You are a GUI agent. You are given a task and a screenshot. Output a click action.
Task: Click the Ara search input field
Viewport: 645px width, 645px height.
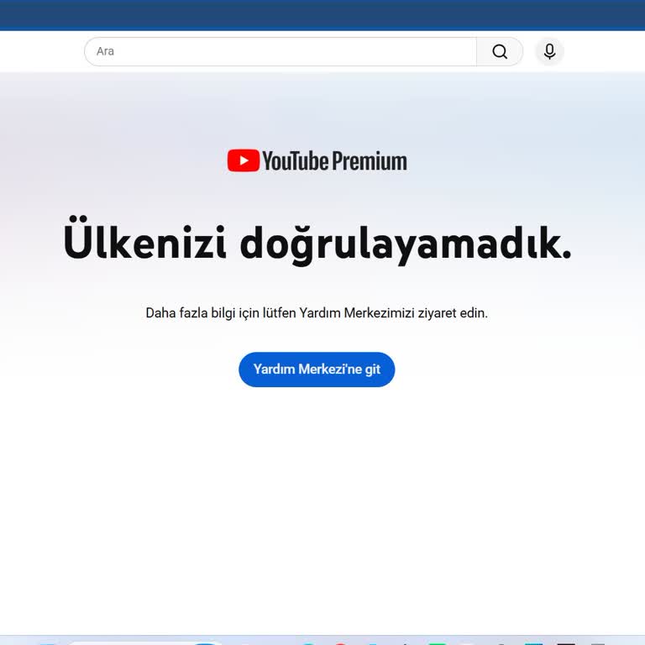pos(281,51)
